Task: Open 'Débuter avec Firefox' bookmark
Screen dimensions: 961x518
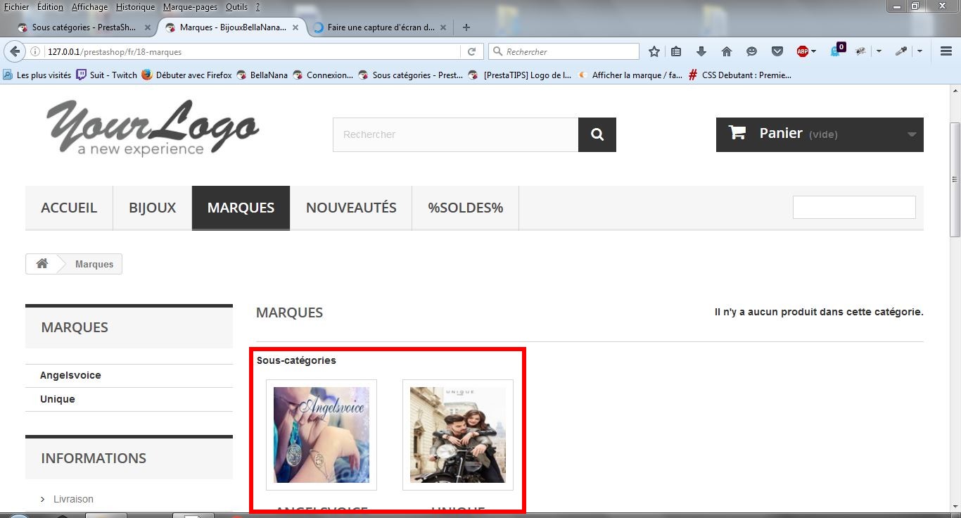Action: [x=186, y=75]
